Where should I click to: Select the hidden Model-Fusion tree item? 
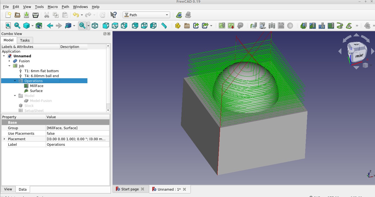[41, 101]
